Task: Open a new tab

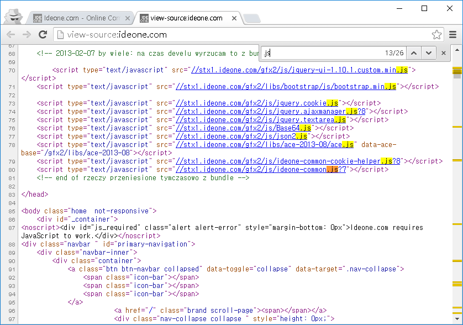Action: [x=252, y=18]
